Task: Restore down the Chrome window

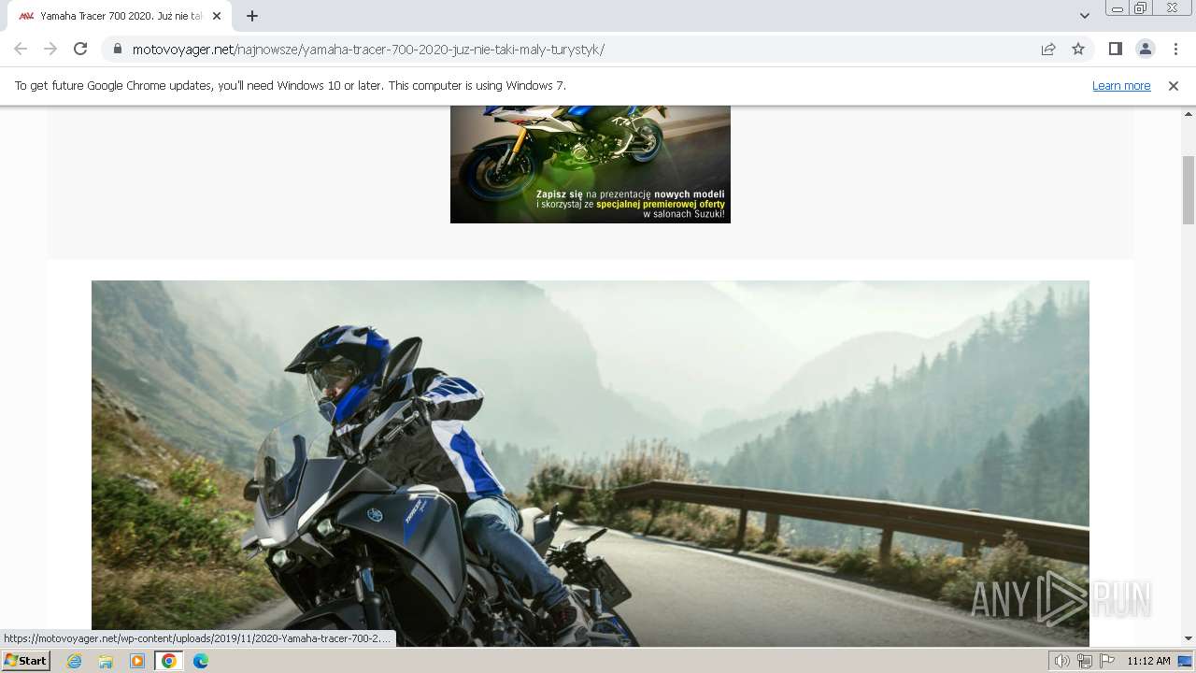Action: [x=1141, y=8]
